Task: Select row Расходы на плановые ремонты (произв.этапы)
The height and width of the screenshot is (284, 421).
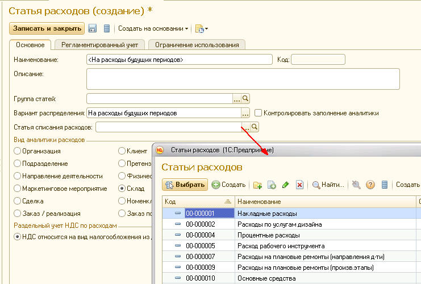Action: [x=291, y=267]
